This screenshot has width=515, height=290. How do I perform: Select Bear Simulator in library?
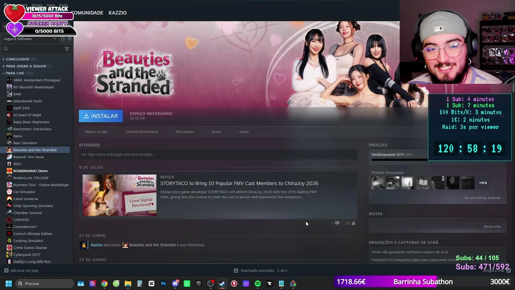(x=25, y=143)
